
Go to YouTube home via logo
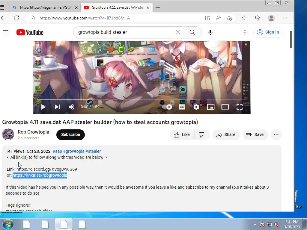(30, 32)
